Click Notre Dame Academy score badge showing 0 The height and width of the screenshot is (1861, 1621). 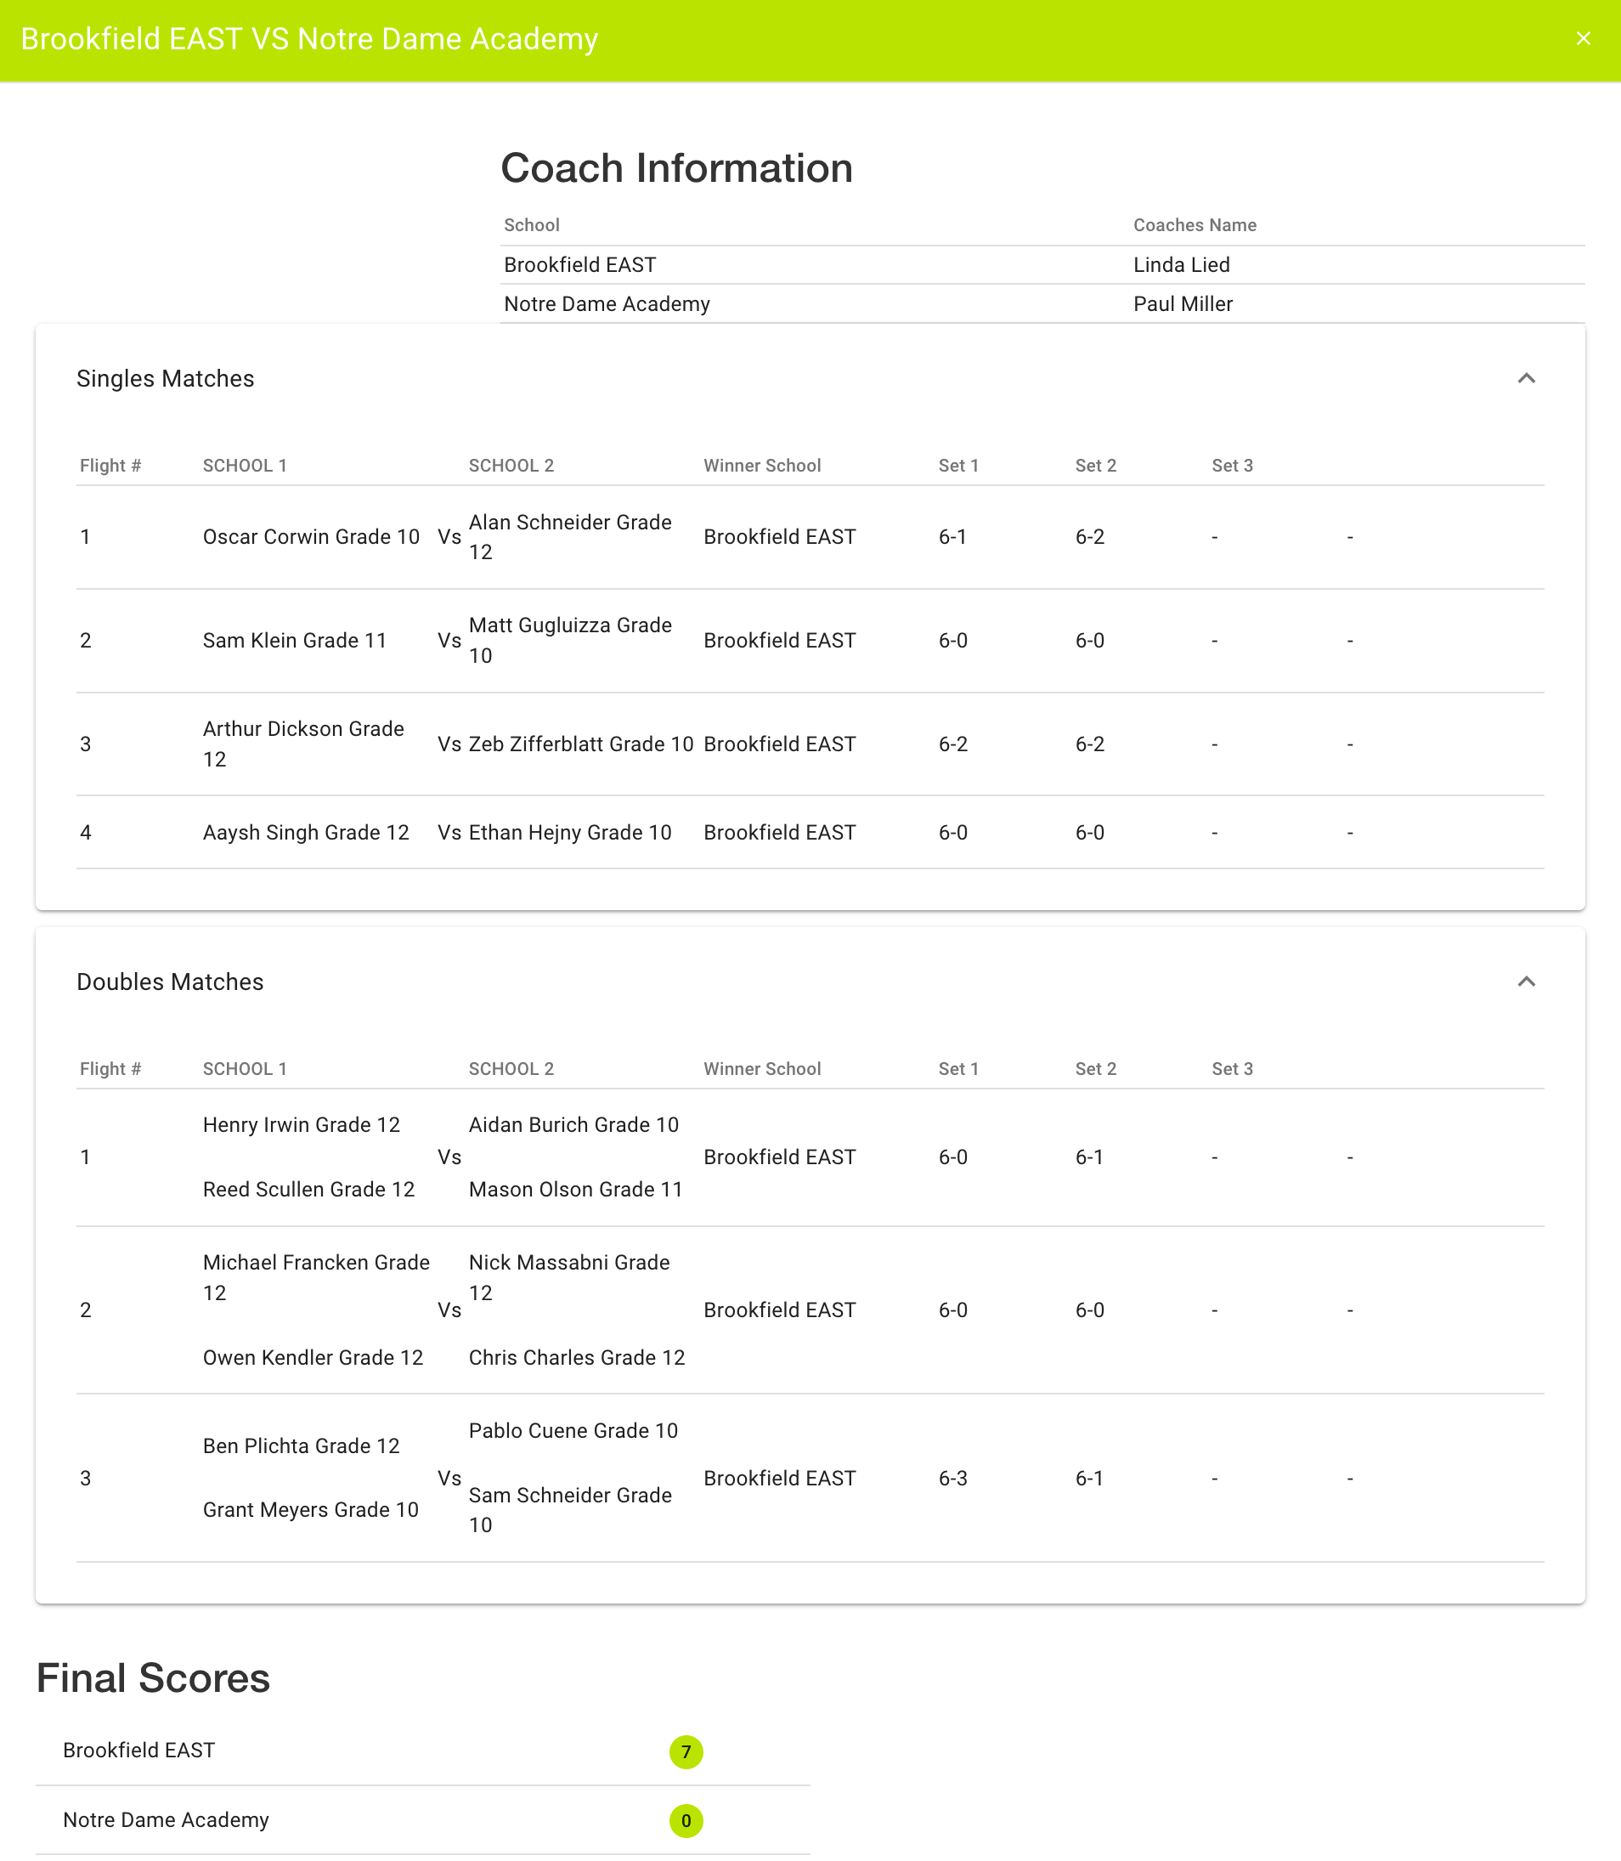coord(686,1820)
